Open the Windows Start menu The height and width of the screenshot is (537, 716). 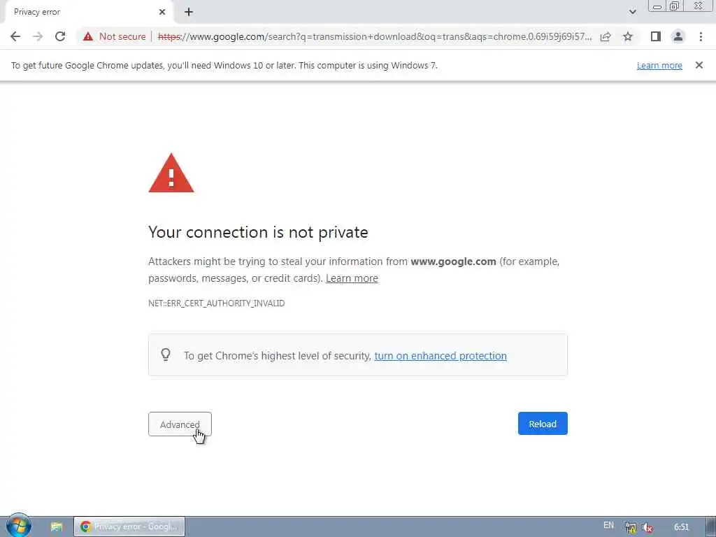pyautogui.click(x=18, y=526)
